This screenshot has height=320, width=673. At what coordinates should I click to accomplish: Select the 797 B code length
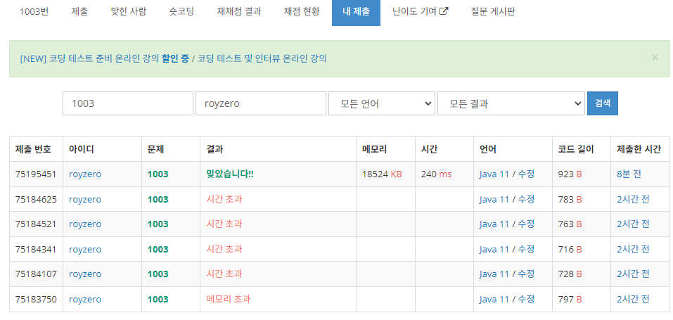570,299
